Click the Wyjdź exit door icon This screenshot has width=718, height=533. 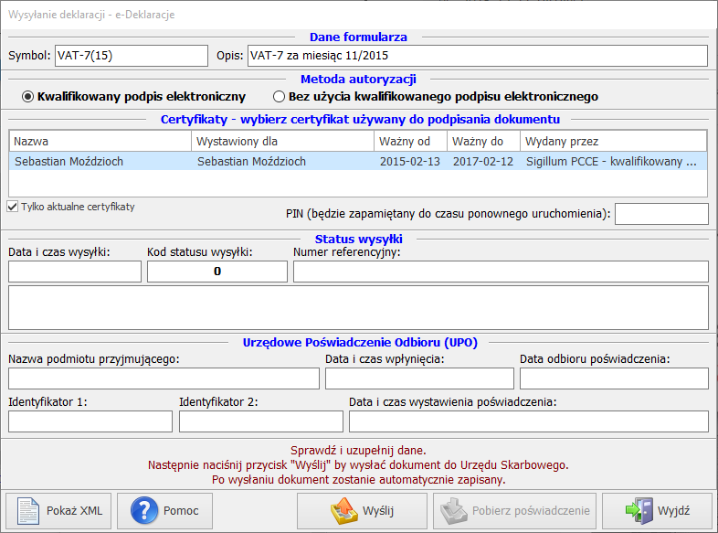[x=639, y=510]
